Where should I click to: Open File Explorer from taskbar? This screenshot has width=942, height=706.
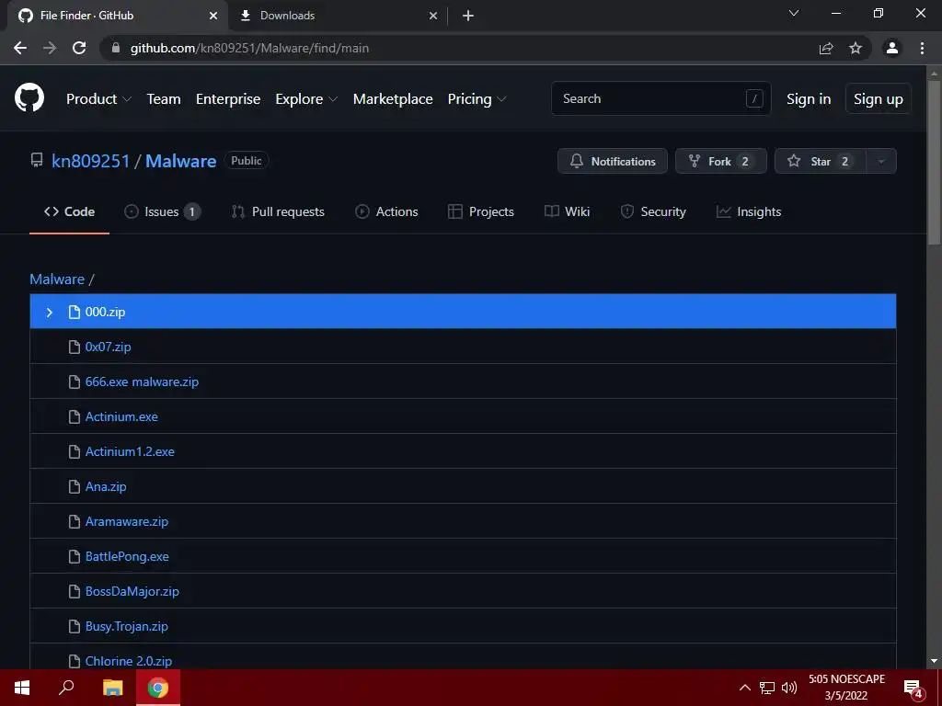pos(112,688)
